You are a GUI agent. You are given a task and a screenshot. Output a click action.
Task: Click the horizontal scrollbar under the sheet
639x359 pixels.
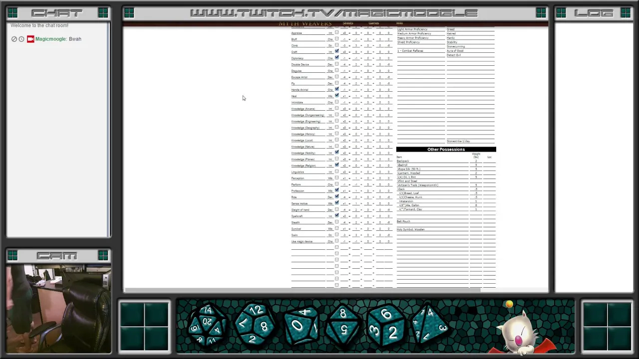click(x=302, y=290)
